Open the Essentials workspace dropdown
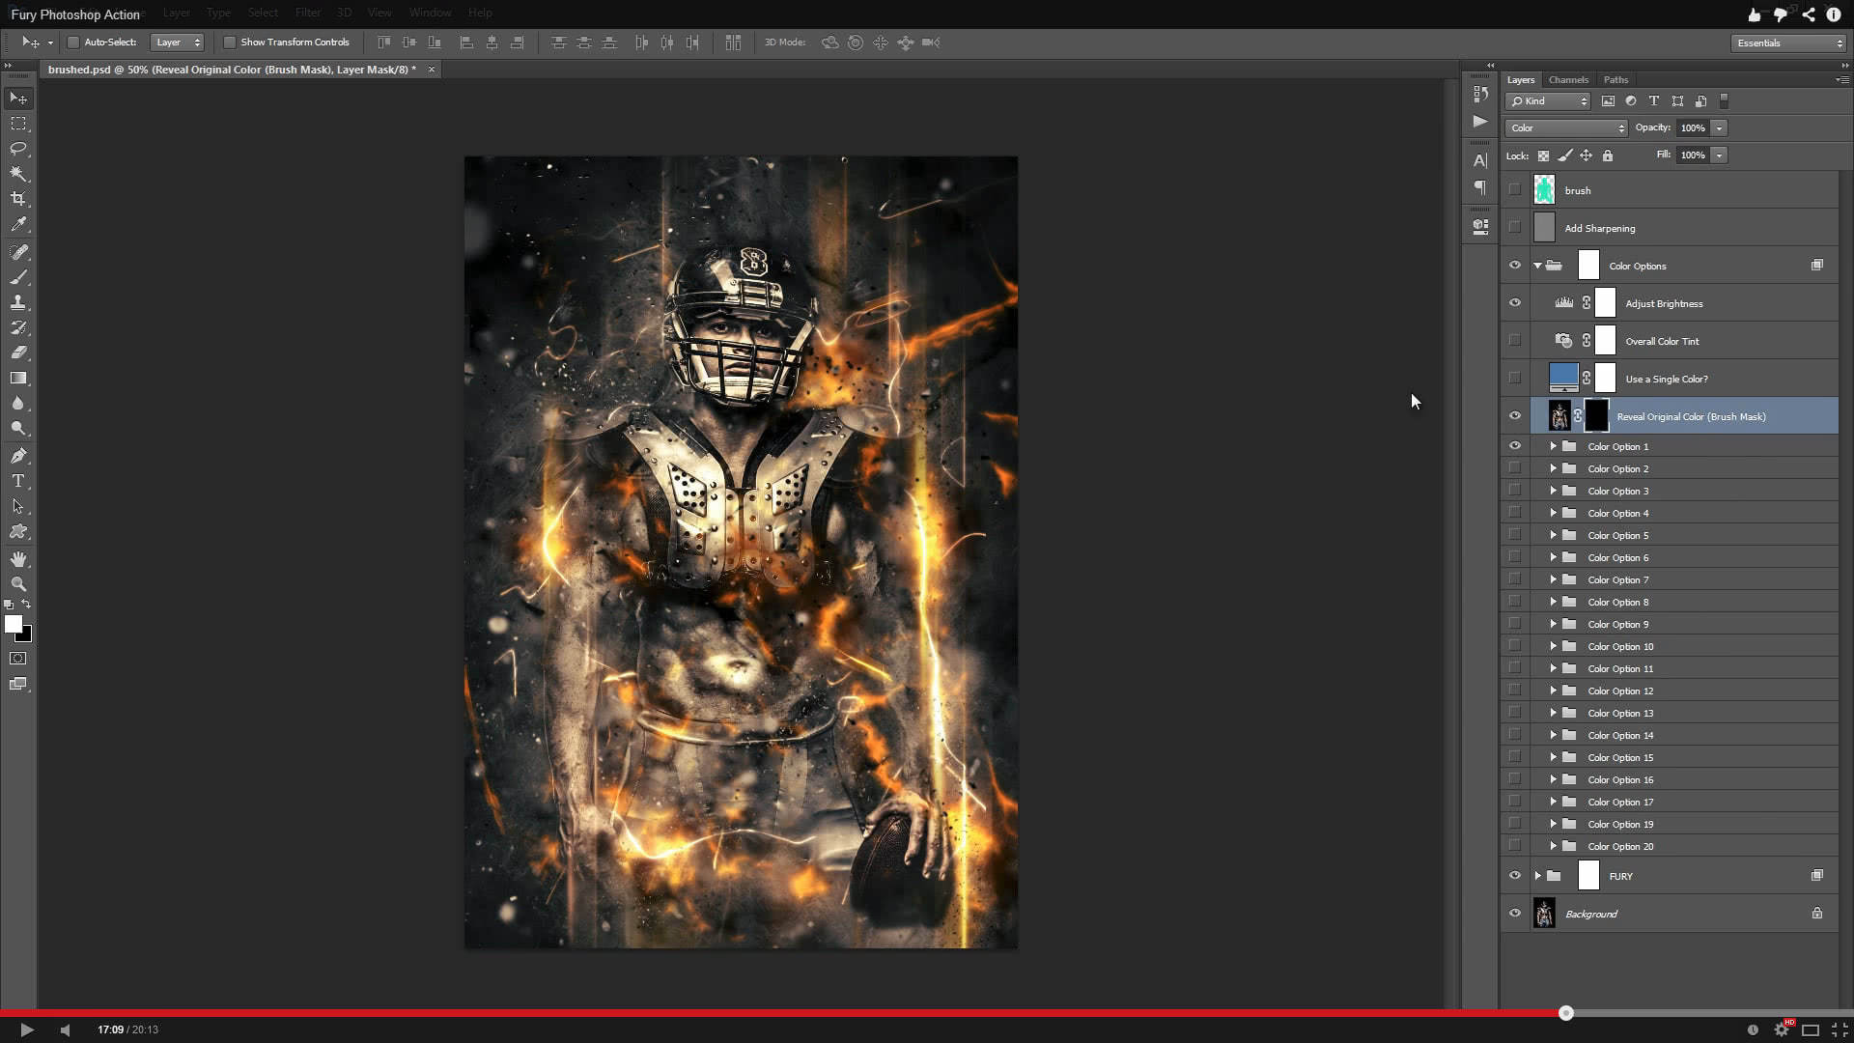The width and height of the screenshot is (1854, 1043). pyautogui.click(x=1788, y=43)
